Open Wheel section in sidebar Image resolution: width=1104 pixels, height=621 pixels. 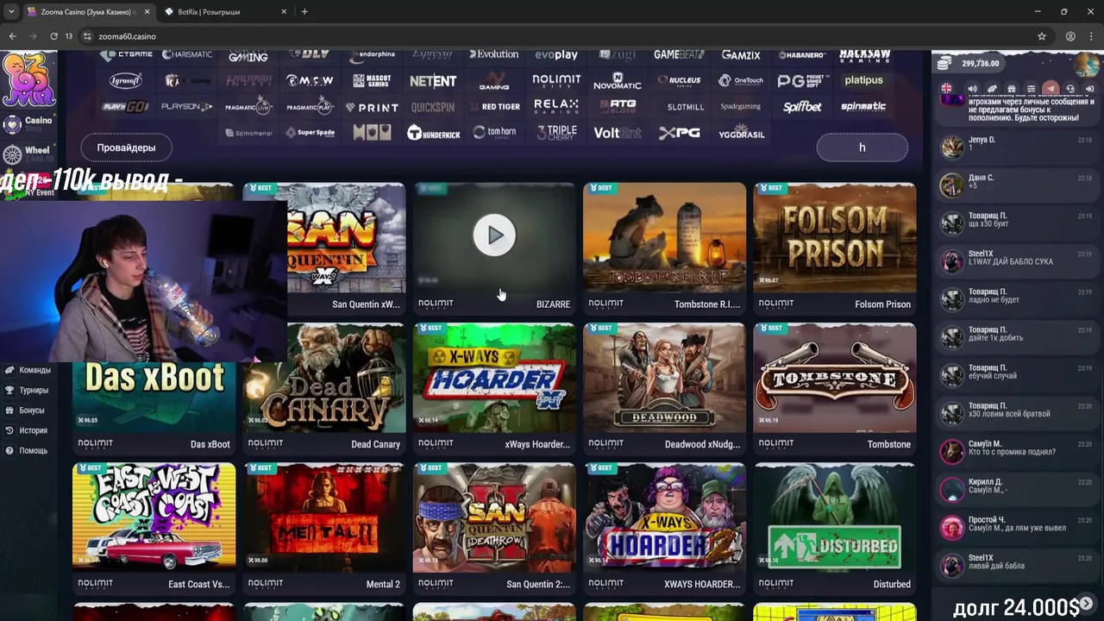click(28, 153)
